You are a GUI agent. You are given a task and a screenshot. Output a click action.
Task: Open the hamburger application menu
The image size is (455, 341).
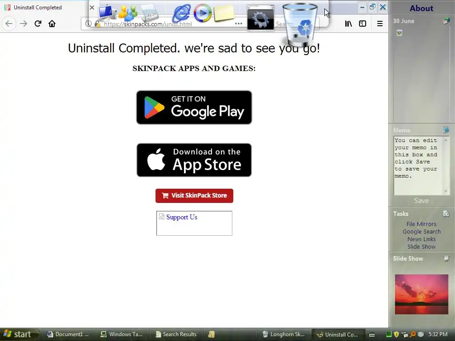[379, 24]
